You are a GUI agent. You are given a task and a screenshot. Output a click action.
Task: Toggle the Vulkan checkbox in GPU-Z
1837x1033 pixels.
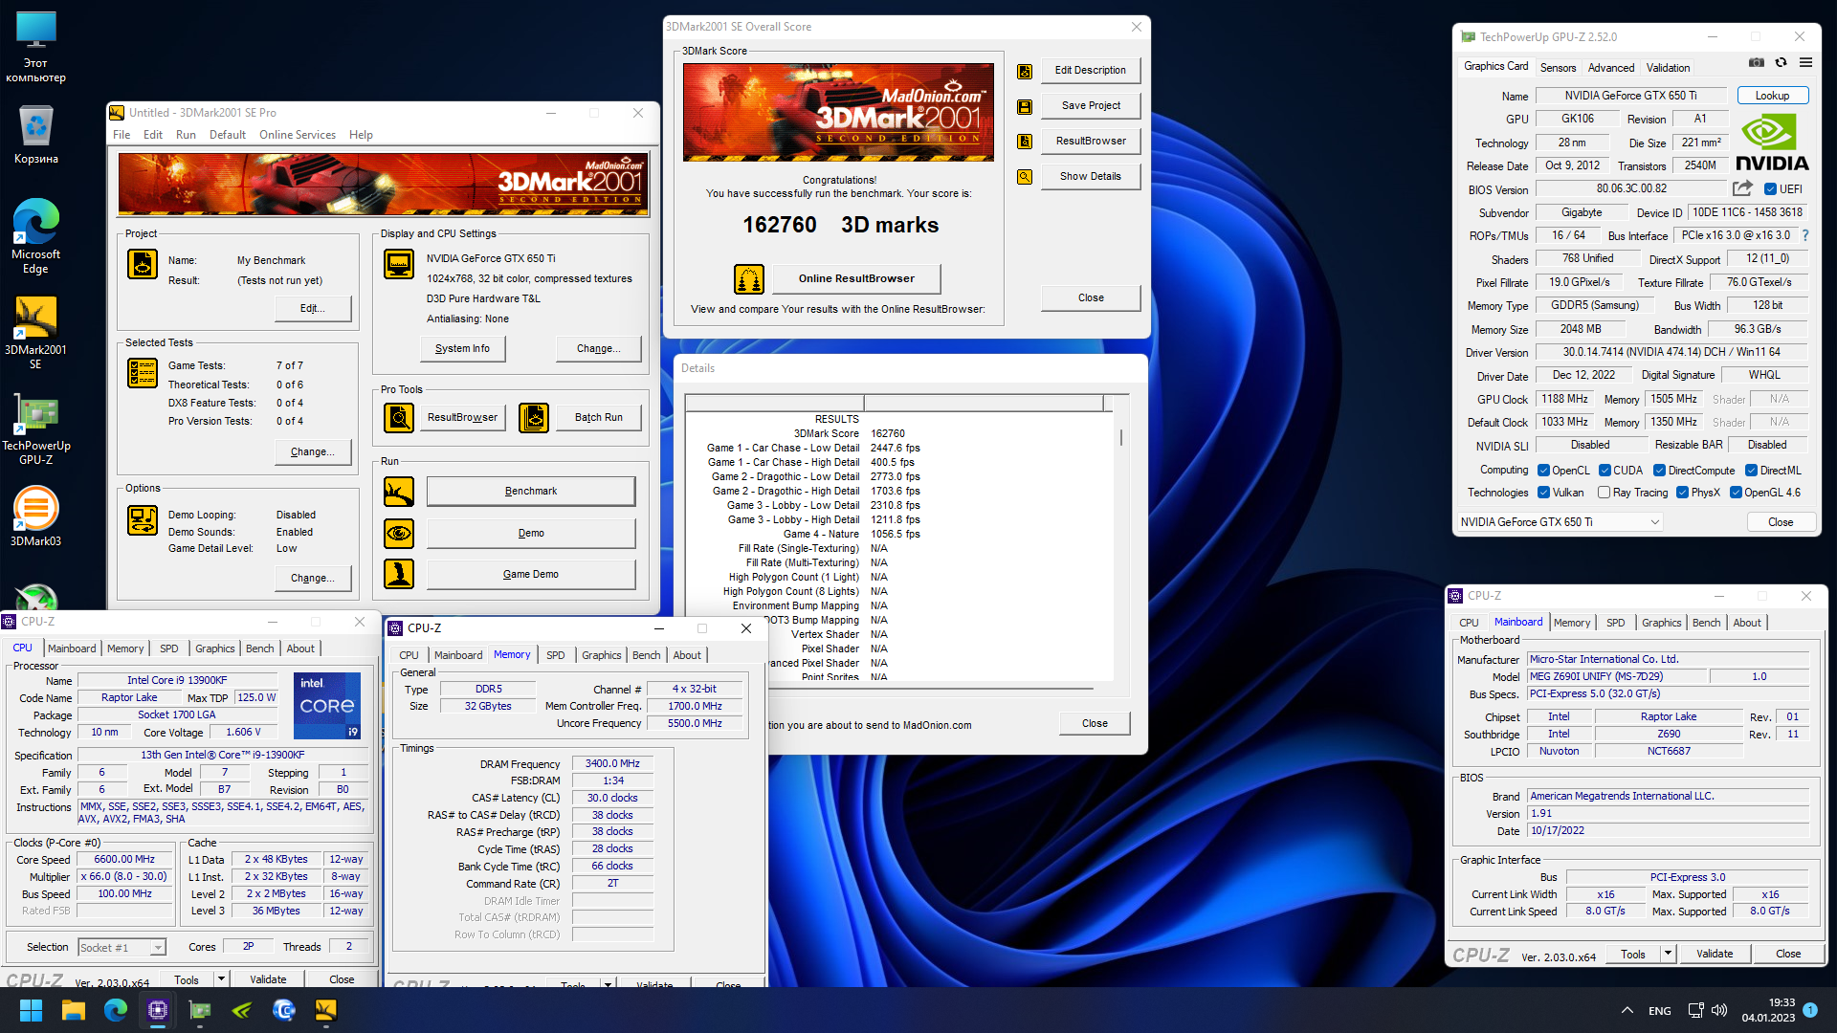[x=1543, y=493]
